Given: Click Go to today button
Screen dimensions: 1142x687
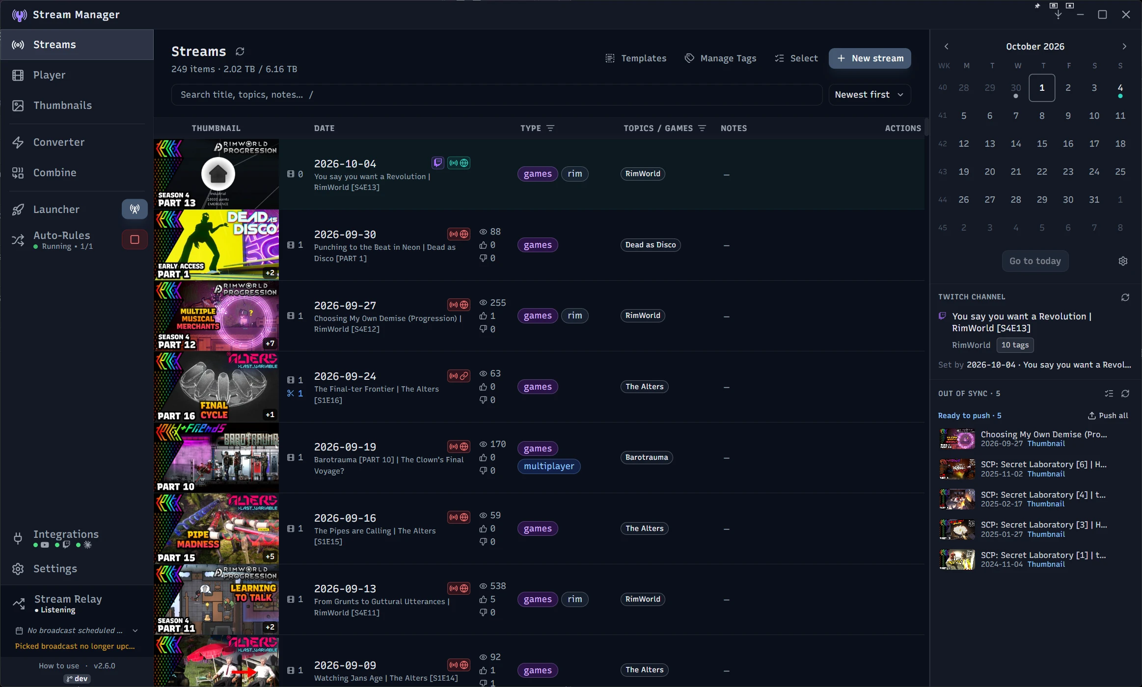Looking at the screenshot, I should click(1035, 261).
